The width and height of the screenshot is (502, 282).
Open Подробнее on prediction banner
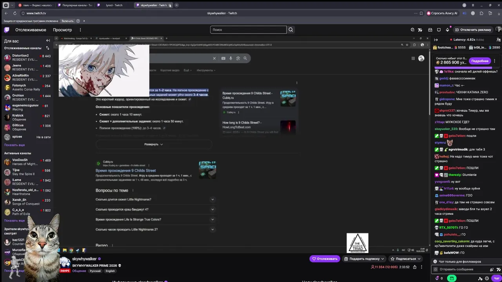480,61
